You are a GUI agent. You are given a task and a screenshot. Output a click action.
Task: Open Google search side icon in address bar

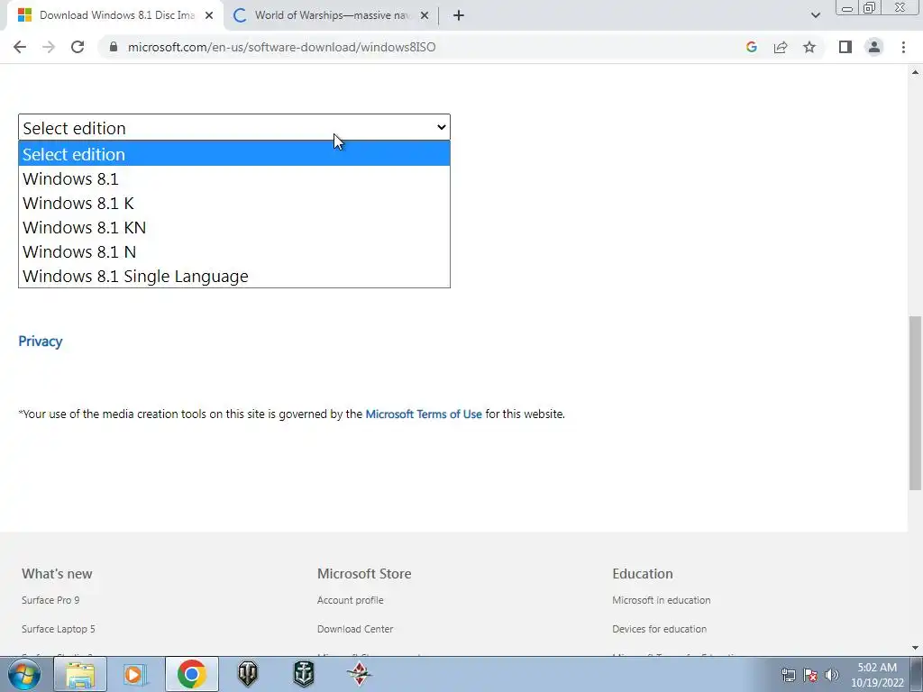(x=751, y=47)
